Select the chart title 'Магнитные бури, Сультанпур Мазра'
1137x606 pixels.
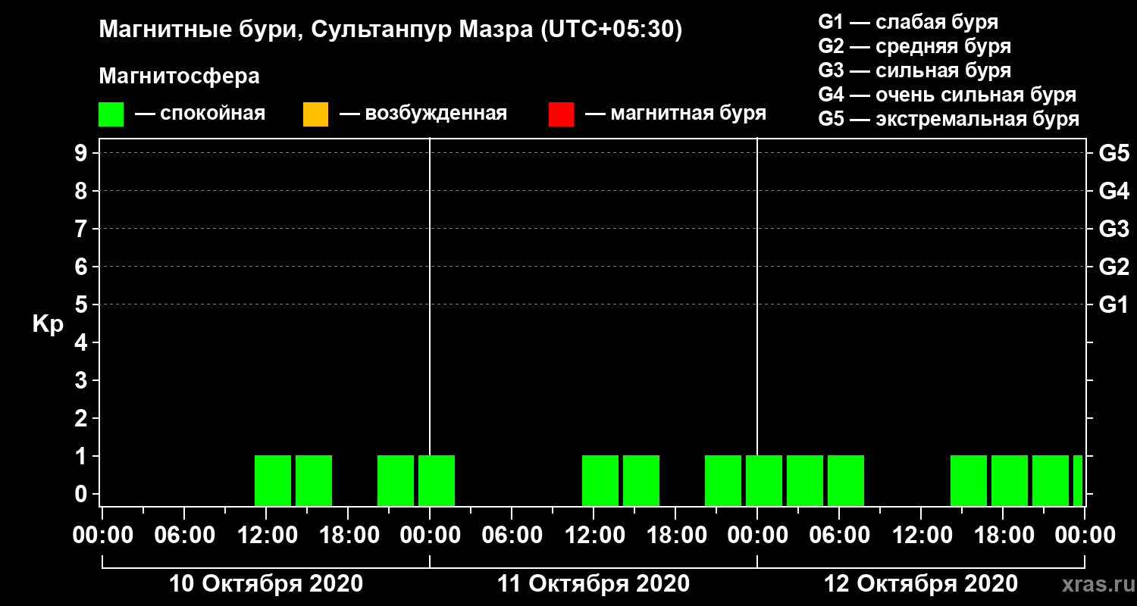[x=316, y=31]
